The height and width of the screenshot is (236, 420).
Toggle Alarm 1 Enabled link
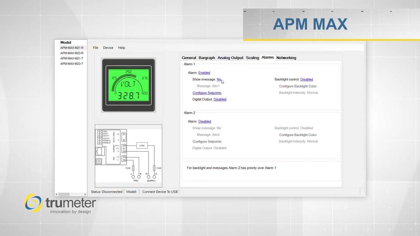click(204, 73)
